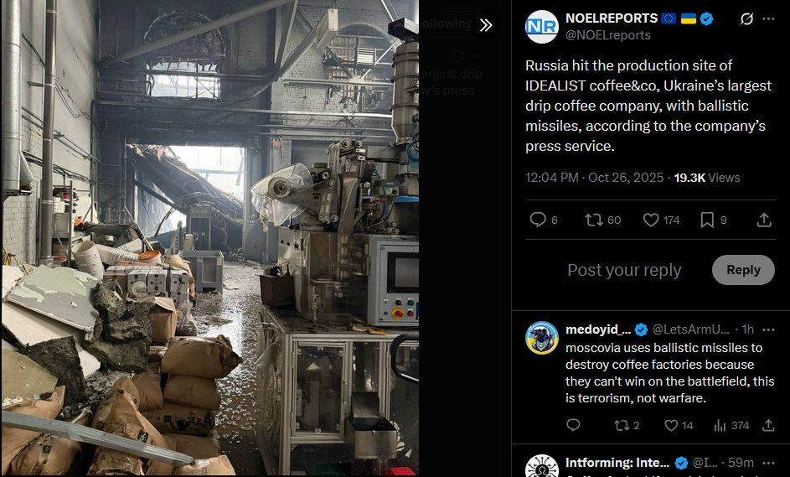Reply to medoyid_ comment via bubble icon

tap(573, 425)
